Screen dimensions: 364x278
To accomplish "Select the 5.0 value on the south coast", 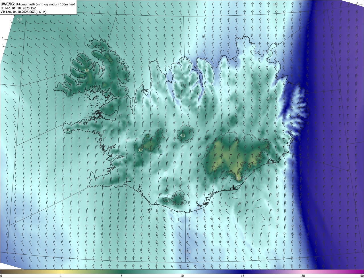I will (x=166, y=201).
